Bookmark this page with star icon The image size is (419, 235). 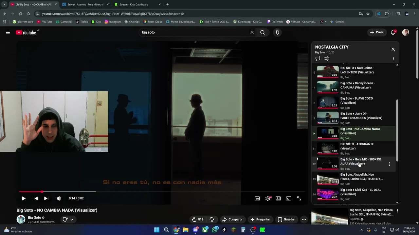pos(368,14)
